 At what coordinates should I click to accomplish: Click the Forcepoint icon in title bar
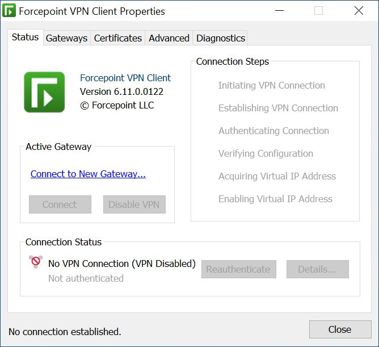[x=9, y=11]
